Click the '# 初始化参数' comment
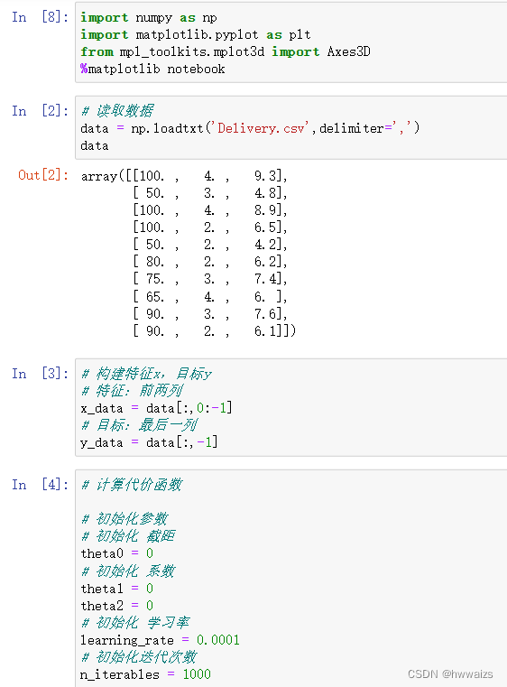 pyautogui.click(x=124, y=519)
